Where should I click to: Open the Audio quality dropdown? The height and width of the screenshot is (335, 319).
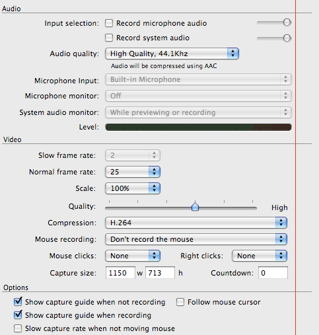pyautogui.click(x=172, y=54)
